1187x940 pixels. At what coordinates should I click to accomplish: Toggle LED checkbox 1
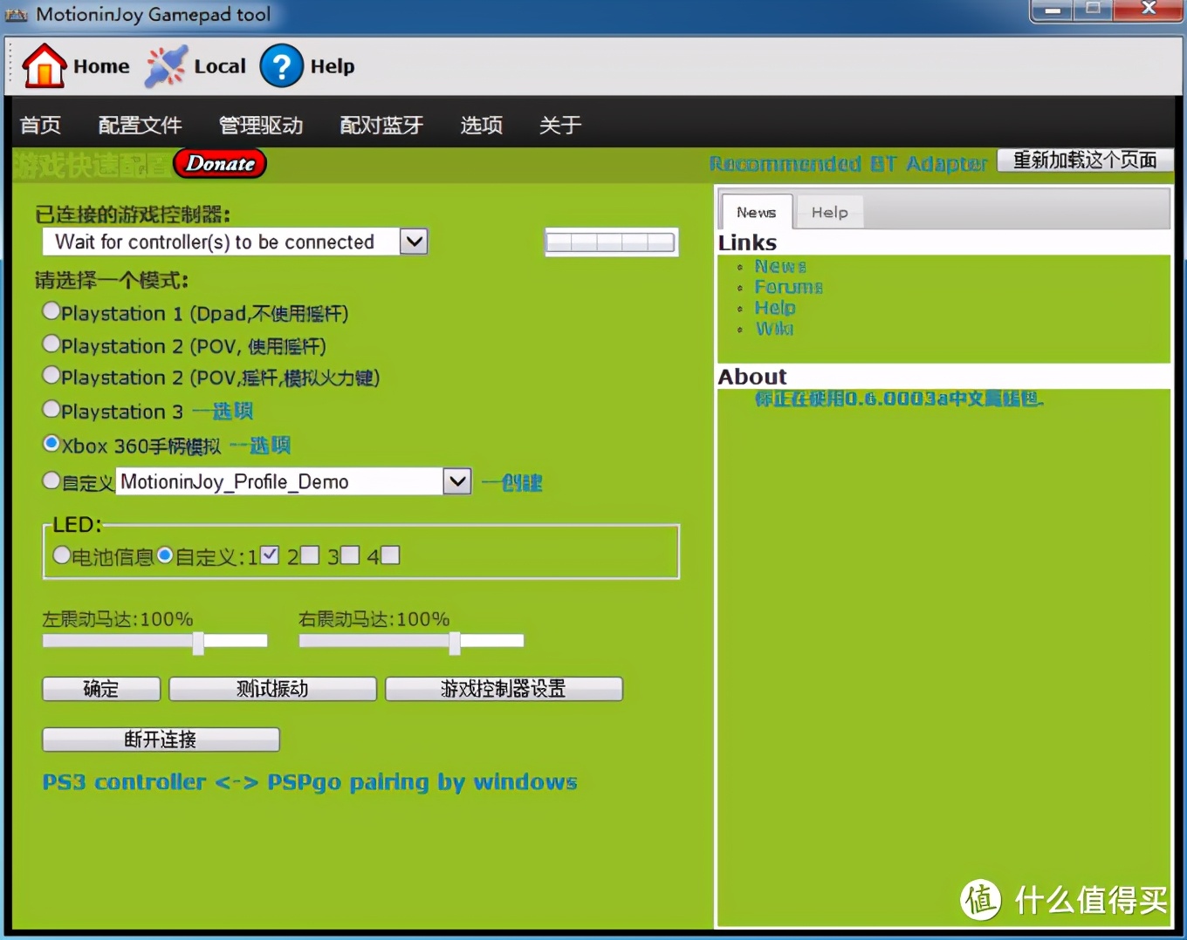[x=270, y=555]
